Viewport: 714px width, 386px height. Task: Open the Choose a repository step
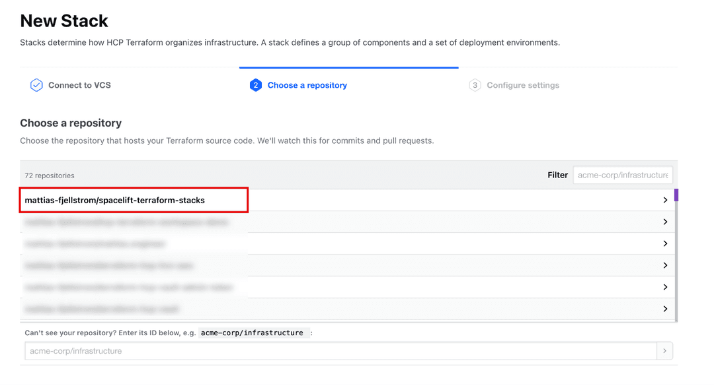point(307,84)
